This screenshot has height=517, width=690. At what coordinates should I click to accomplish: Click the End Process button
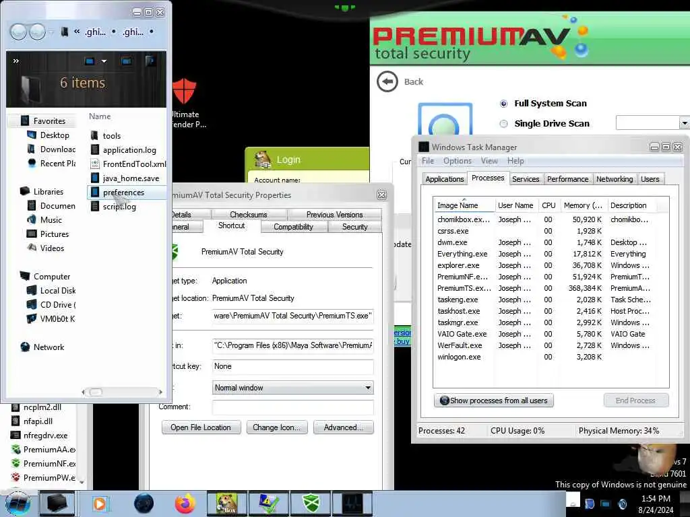[x=636, y=401]
